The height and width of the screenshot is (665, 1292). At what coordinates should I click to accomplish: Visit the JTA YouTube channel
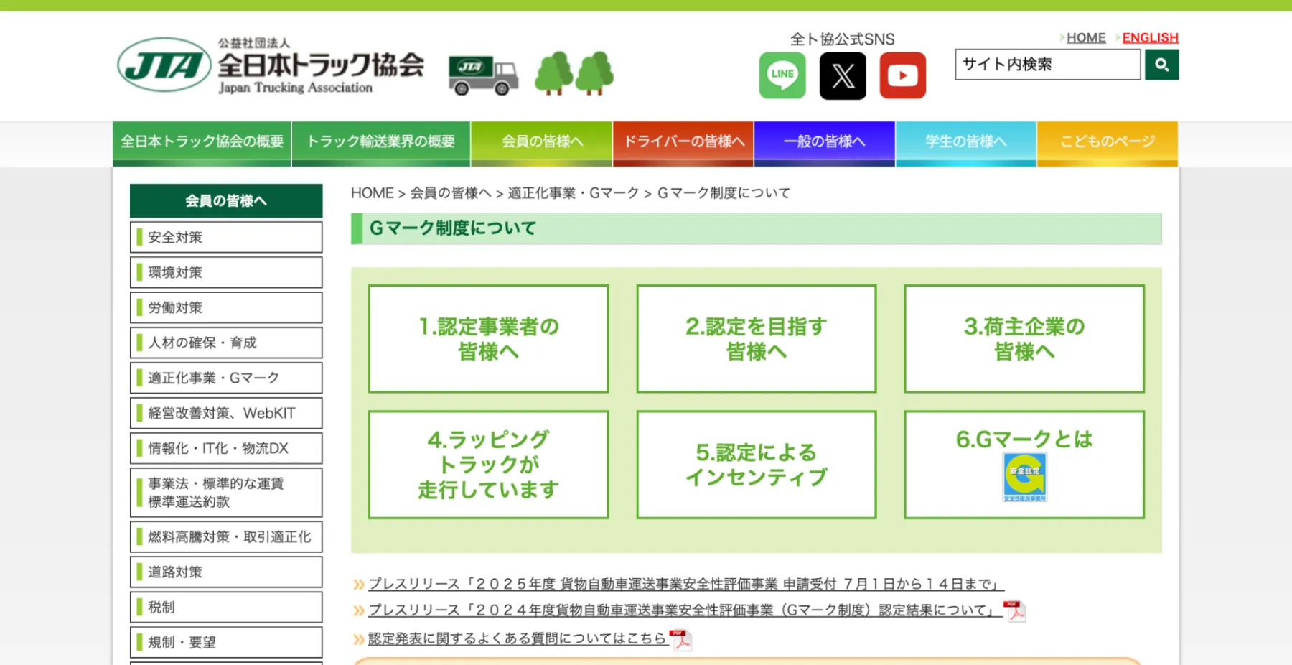pos(902,75)
